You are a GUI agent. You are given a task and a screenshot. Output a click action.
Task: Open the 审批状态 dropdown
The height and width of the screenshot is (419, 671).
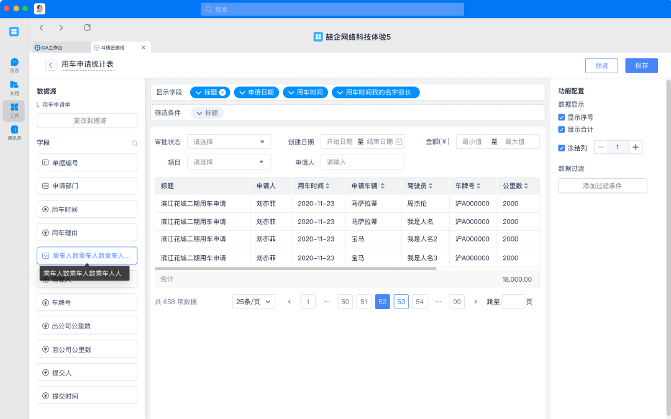(x=229, y=142)
